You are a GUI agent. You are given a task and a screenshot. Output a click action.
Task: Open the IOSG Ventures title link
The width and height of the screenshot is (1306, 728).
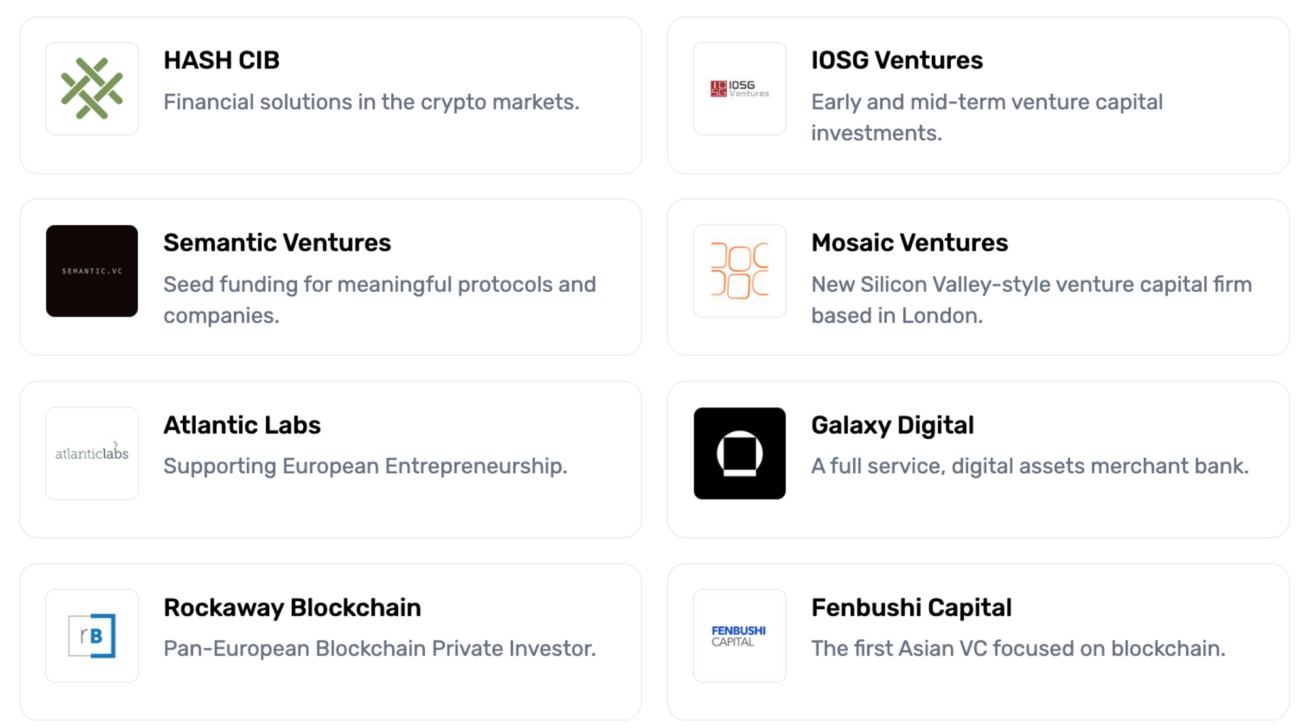pyautogui.click(x=897, y=60)
